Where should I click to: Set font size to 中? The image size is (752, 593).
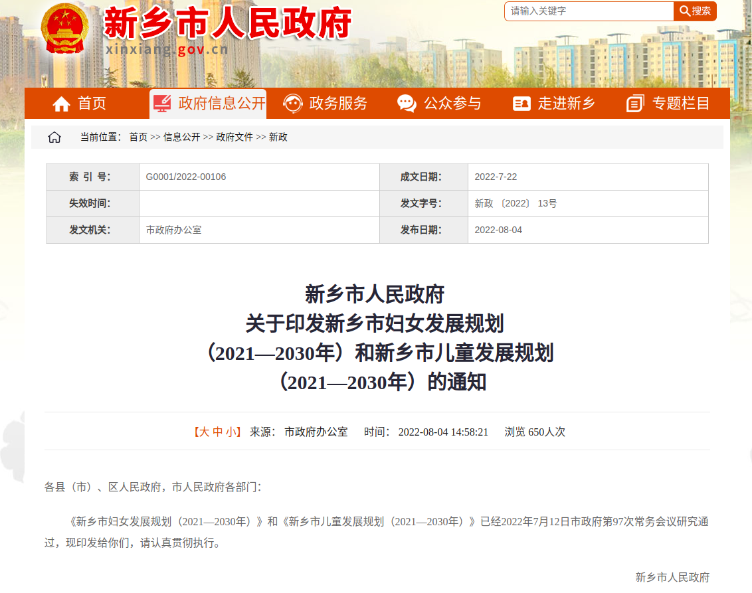(x=218, y=432)
